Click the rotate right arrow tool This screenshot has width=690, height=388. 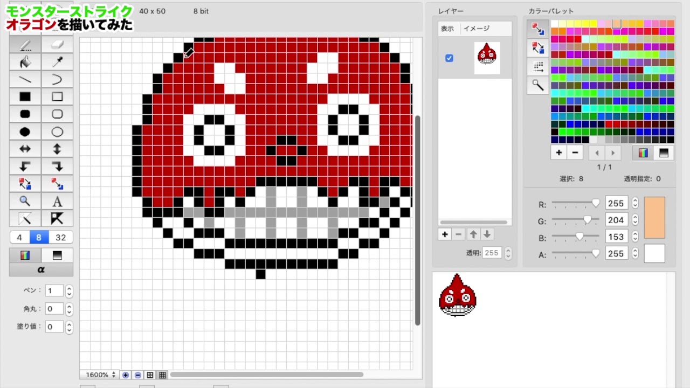coord(57,167)
